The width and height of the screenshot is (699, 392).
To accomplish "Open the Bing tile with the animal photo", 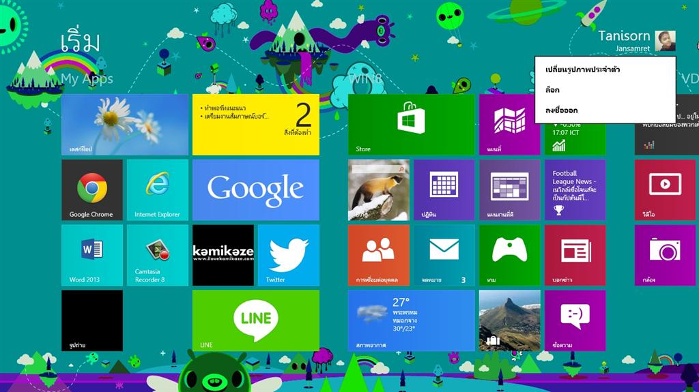I will pyautogui.click(x=378, y=190).
